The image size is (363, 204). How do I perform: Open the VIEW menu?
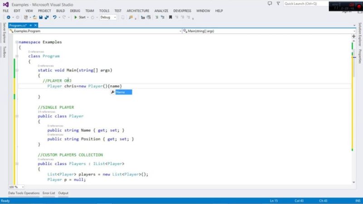(29, 11)
